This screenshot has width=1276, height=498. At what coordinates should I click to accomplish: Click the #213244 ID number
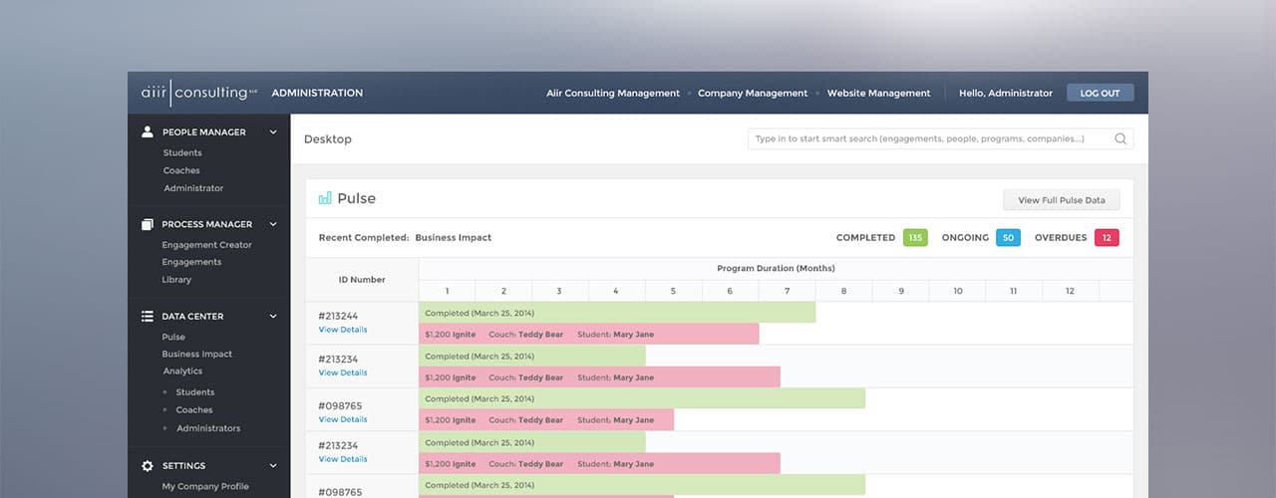point(338,316)
